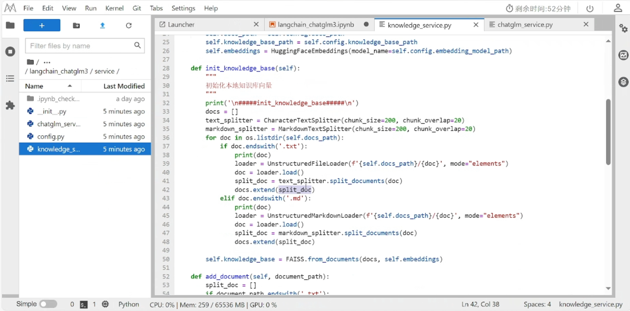This screenshot has width=630, height=311.
Task: Close the knowledge_service.py tab
Action: coord(476,25)
